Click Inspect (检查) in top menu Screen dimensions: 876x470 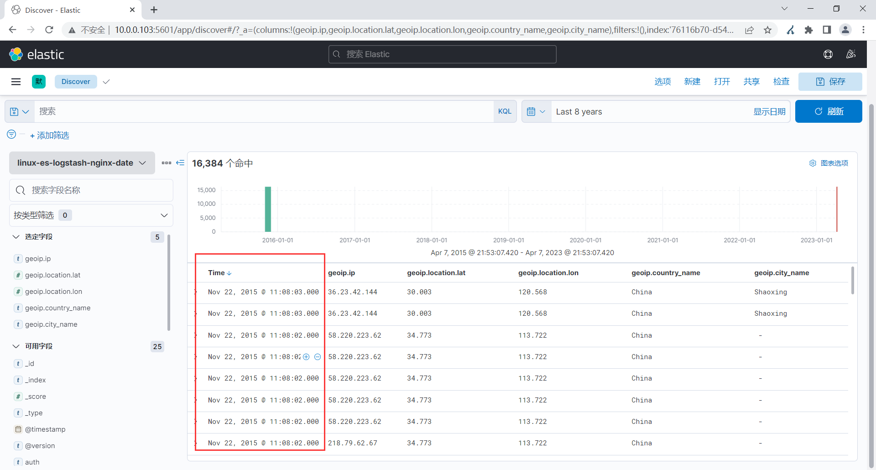pyautogui.click(x=781, y=82)
